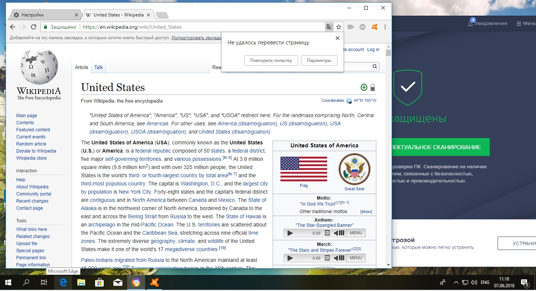Click the green padlock security icon
The image size is (536, 291).
[46, 27]
